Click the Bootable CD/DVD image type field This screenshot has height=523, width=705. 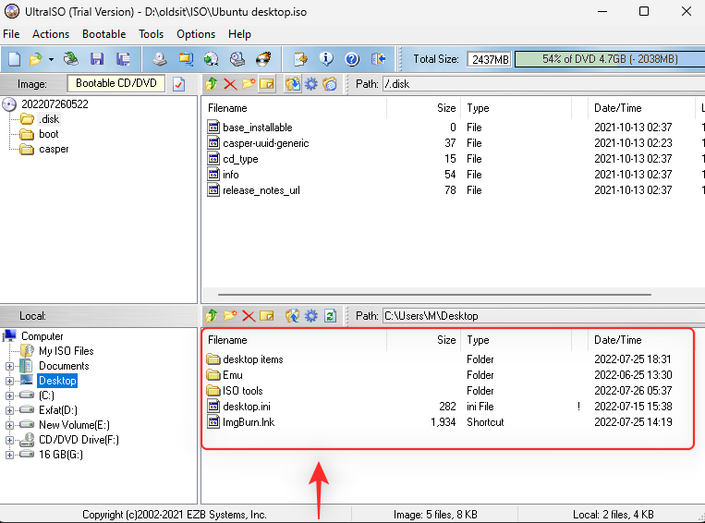(x=116, y=84)
